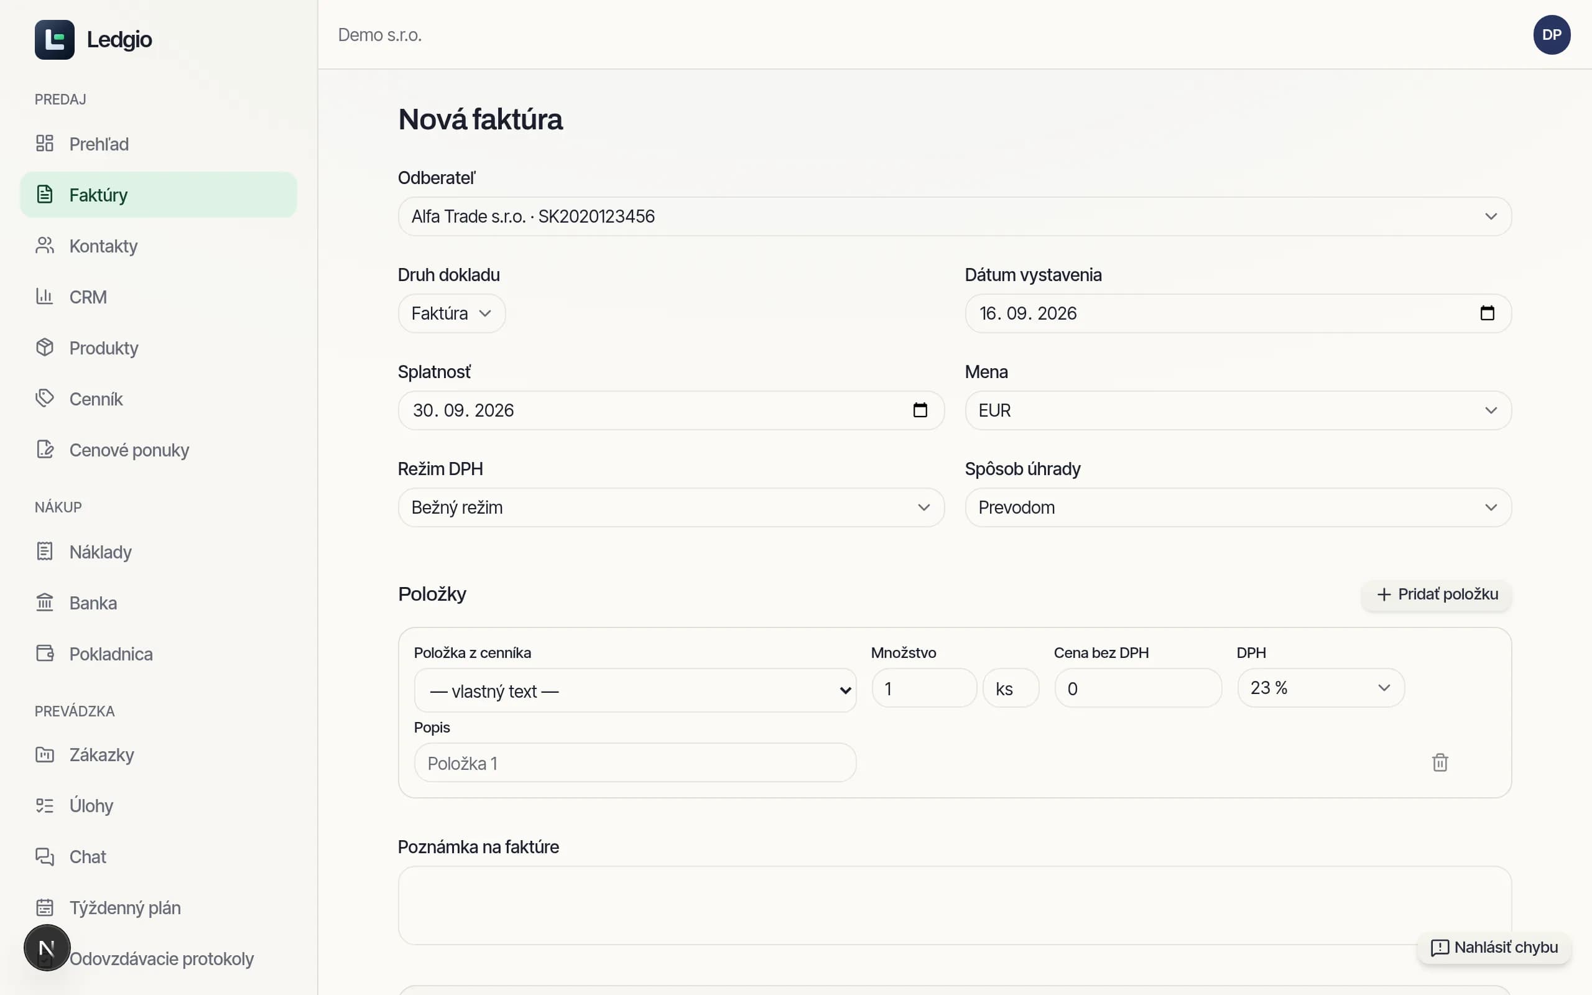Click Demo s.r.o. company name
The width and height of the screenshot is (1592, 995).
point(379,35)
